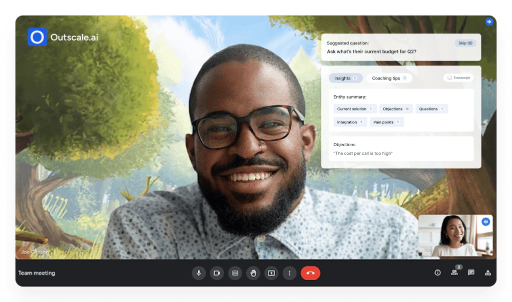Mute the microphone
Viewport: 512px width, 302px height.
point(199,273)
